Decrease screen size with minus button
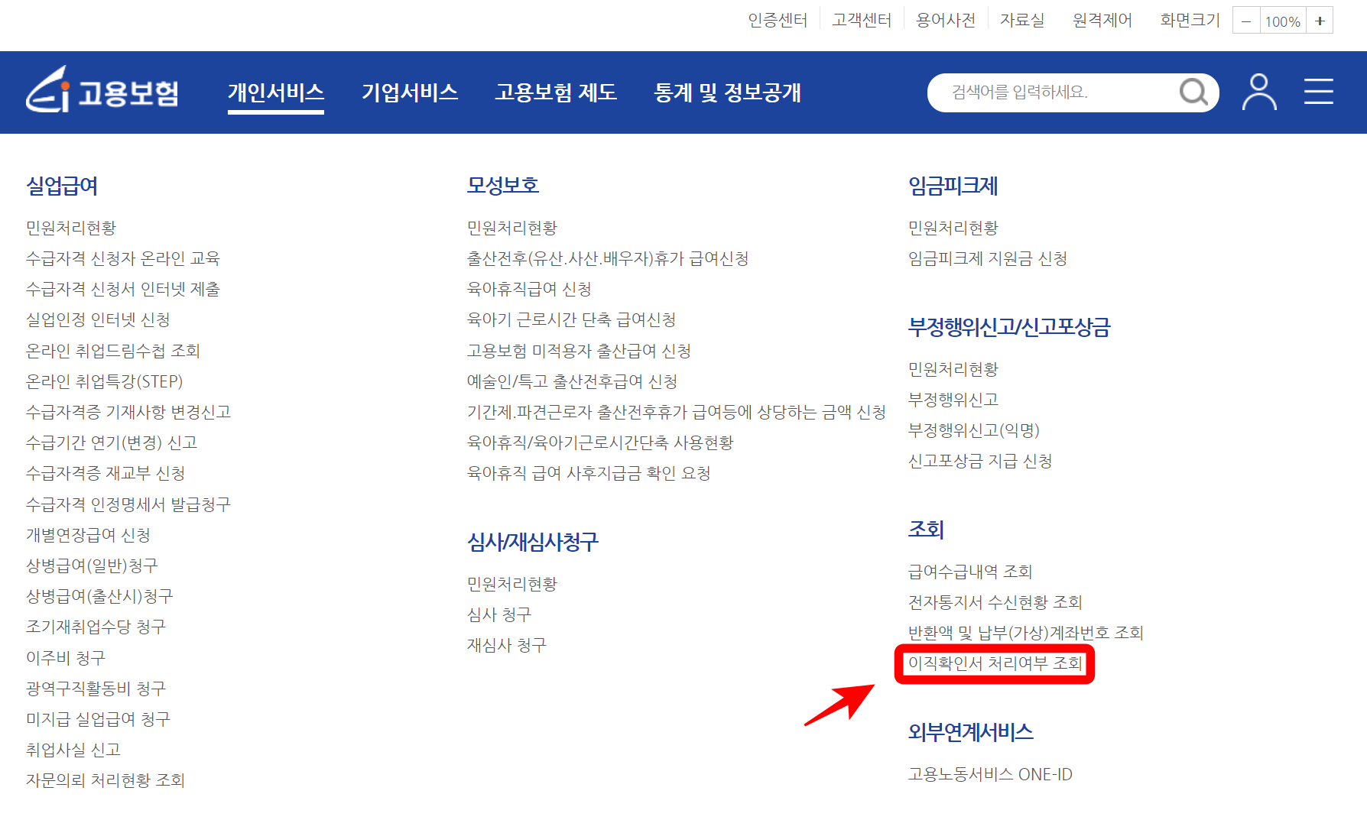Image resolution: width=1367 pixels, height=820 pixels. (1246, 21)
